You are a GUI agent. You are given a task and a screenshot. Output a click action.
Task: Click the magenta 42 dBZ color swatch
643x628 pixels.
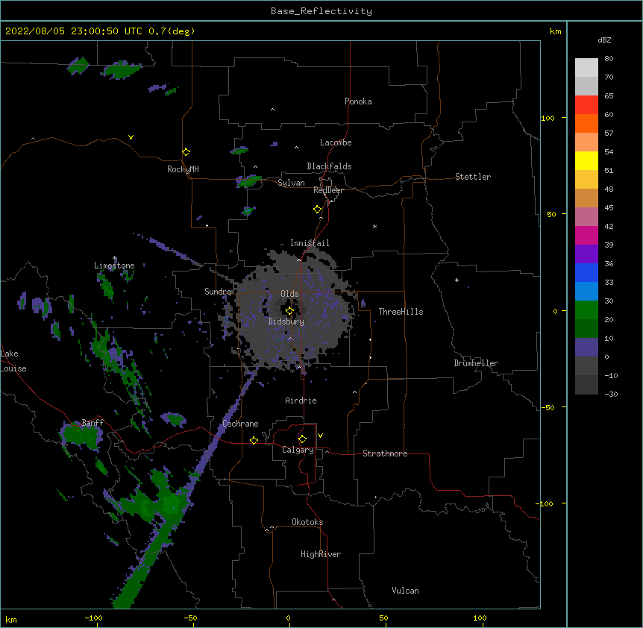coord(586,235)
